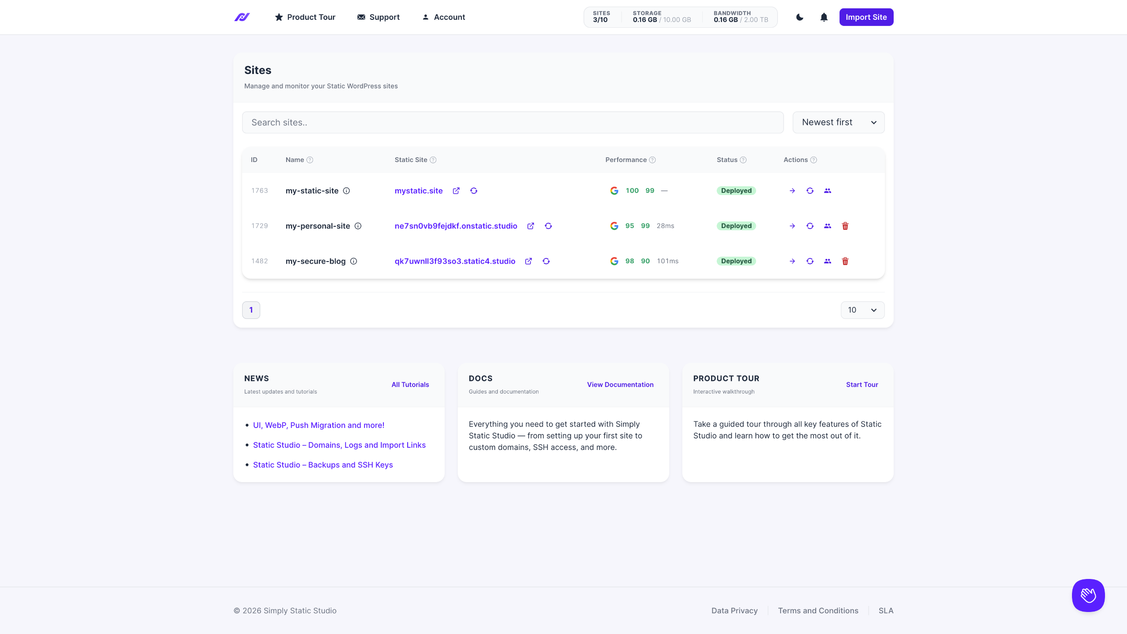Sync my-personal-site from the Actions column
The width and height of the screenshot is (1127, 634).
(810, 226)
